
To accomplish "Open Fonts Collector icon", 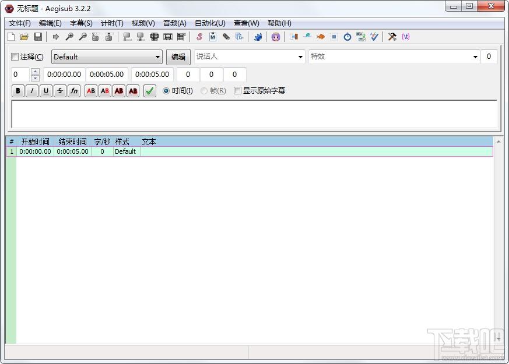I will [x=240, y=37].
